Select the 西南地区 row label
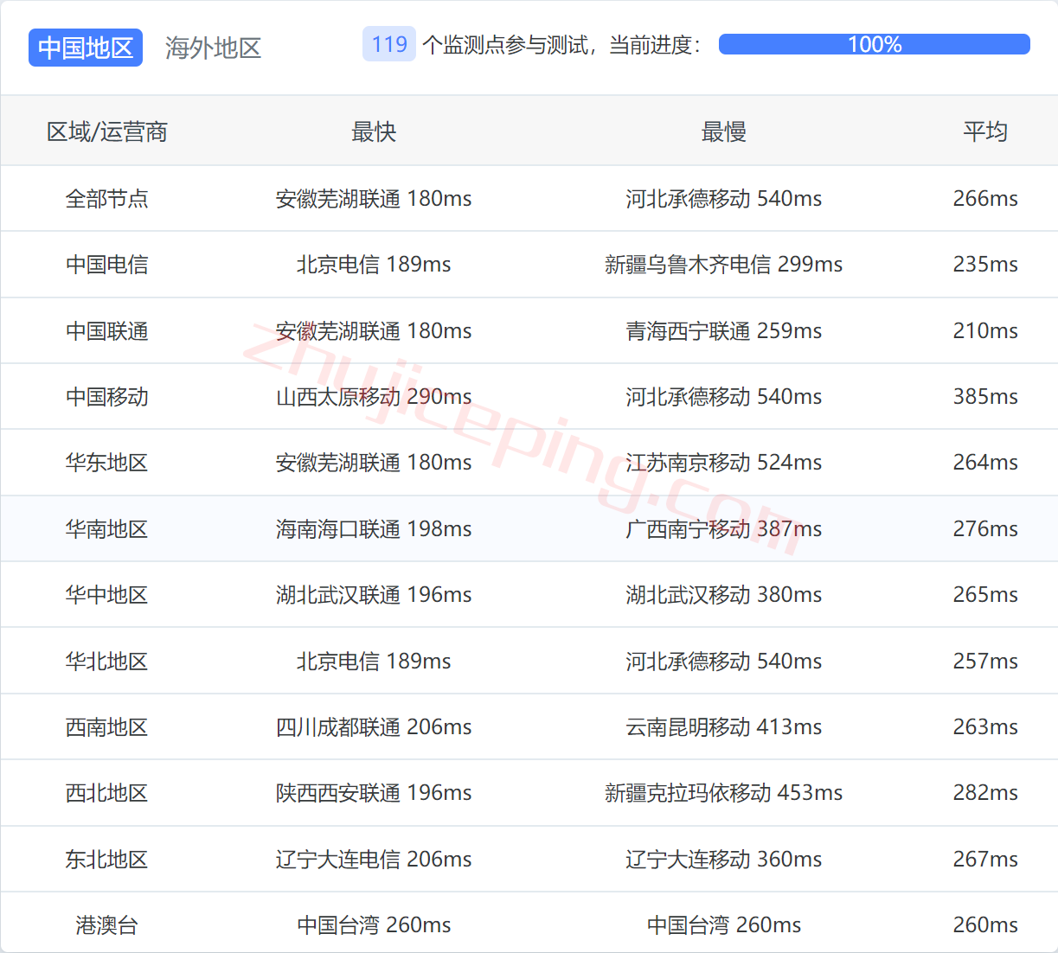Screen dimensions: 1058x953 pos(107,726)
